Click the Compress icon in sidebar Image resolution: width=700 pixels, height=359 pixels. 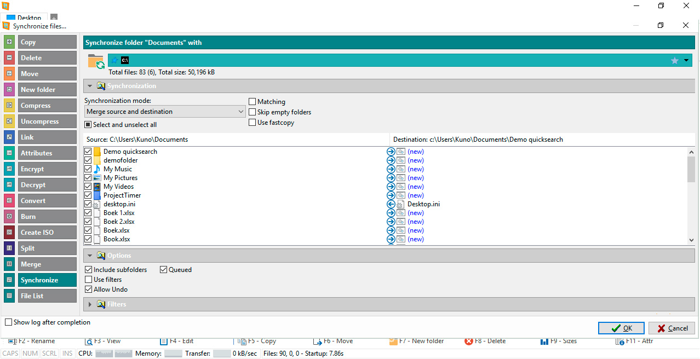9,106
